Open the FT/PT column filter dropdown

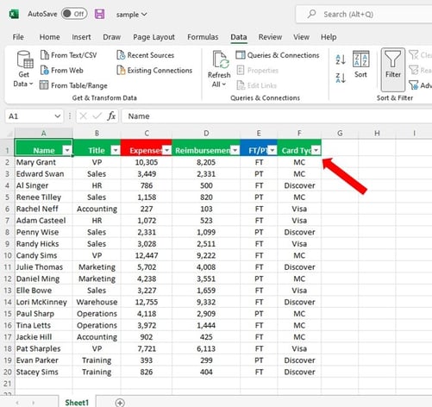(272, 150)
